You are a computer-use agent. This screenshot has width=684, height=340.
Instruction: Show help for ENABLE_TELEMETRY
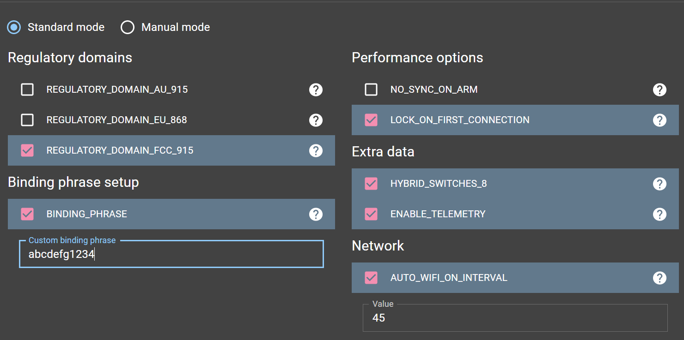[660, 214]
